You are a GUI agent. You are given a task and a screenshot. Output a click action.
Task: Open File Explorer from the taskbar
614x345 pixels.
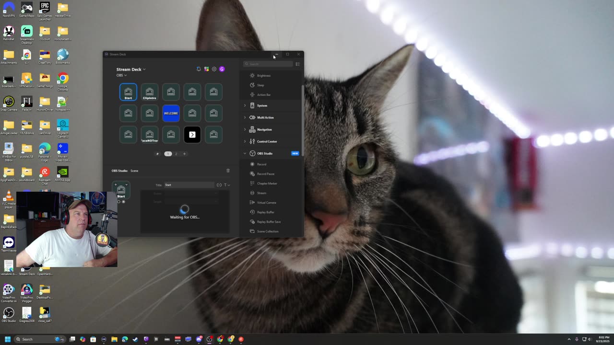coord(114,339)
